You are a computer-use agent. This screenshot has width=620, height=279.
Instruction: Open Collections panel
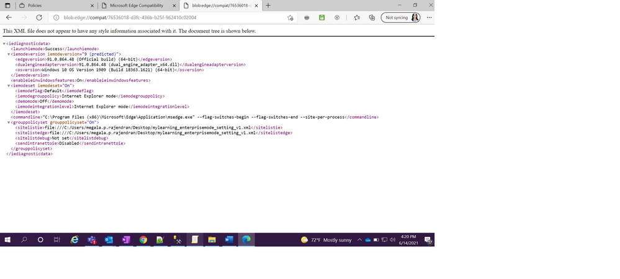click(372, 18)
